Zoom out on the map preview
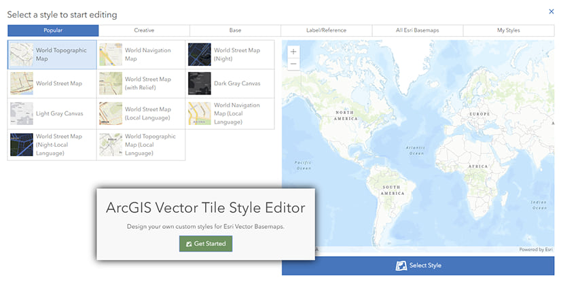 (293, 64)
